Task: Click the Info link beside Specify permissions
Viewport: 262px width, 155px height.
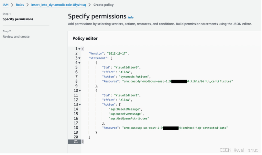Action: tap(131, 17)
